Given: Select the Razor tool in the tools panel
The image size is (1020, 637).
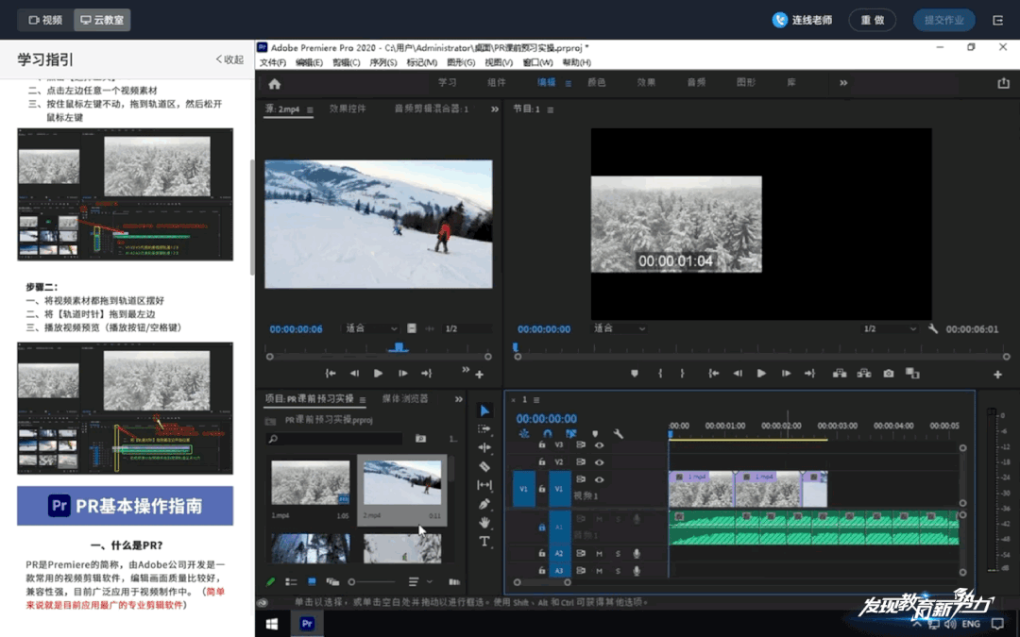Looking at the screenshot, I should (x=484, y=466).
